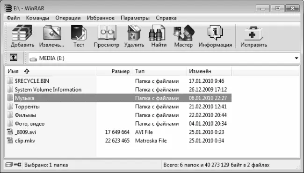
Task: Sort by the Тип column header
Action: 159,71
